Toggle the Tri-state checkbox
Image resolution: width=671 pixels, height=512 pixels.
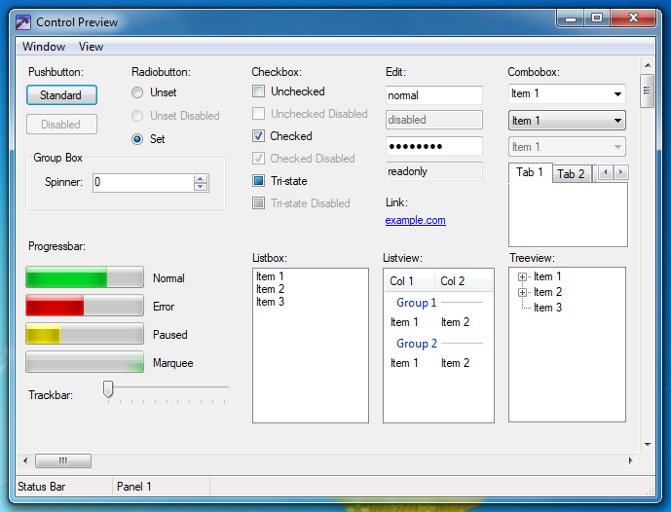point(259,181)
